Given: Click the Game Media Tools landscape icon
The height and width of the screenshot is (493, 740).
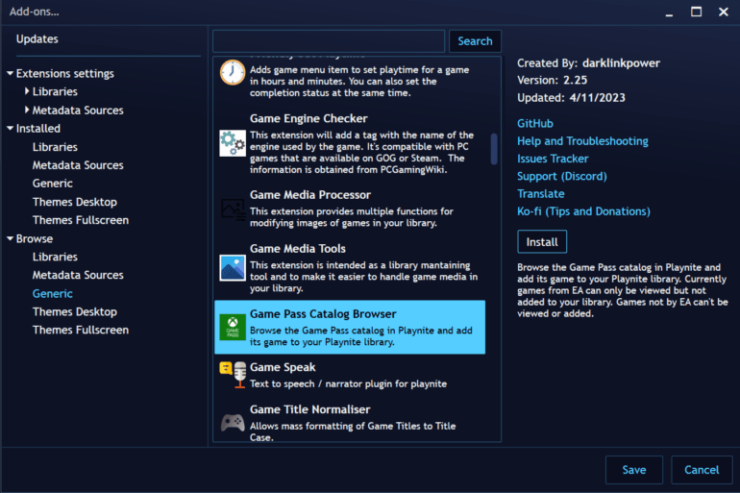Looking at the screenshot, I should (233, 267).
